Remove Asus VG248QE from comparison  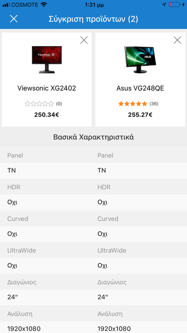[177, 40]
